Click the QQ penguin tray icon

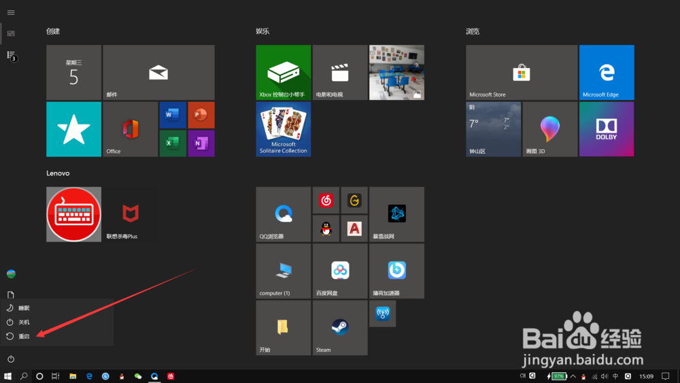[x=583, y=376]
